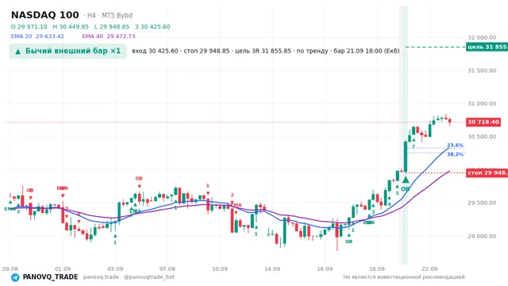Click the Telegram icon beside PANOVQ_TRADE

tap(15, 277)
